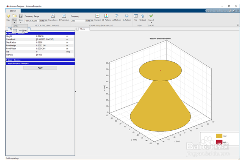Collapse the toolstrip with the arrow icon
243x162 pixels.
(238, 25)
